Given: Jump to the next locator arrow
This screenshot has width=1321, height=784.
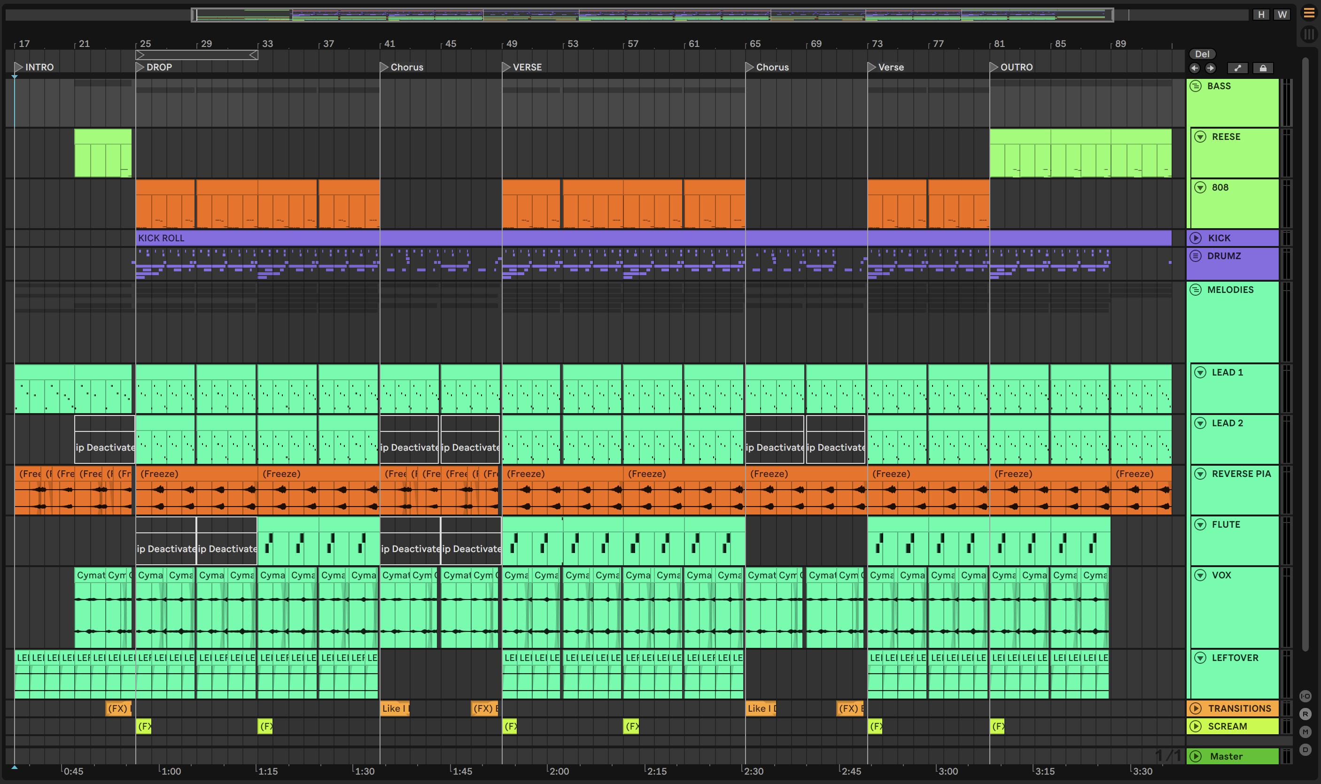Looking at the screenshot, I should click(x=1211, y=68).
